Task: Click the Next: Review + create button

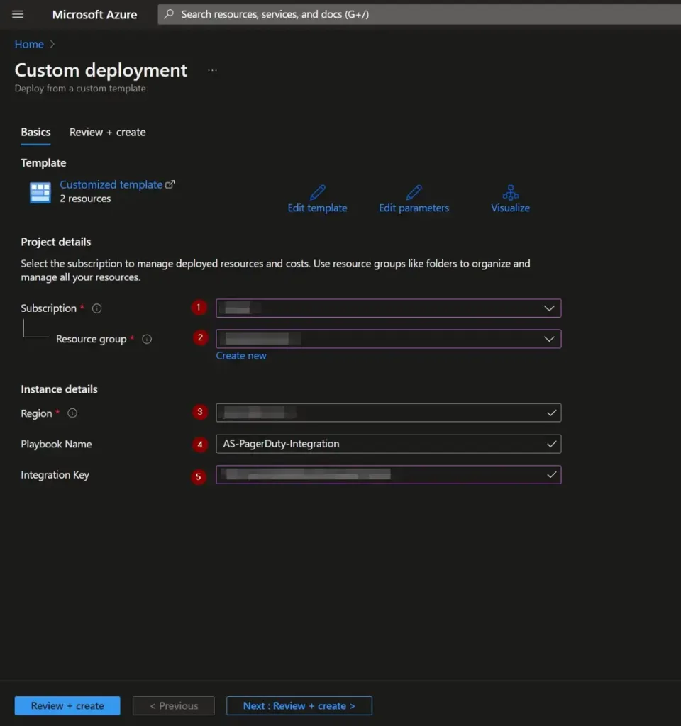Action: tap(299, 705)
